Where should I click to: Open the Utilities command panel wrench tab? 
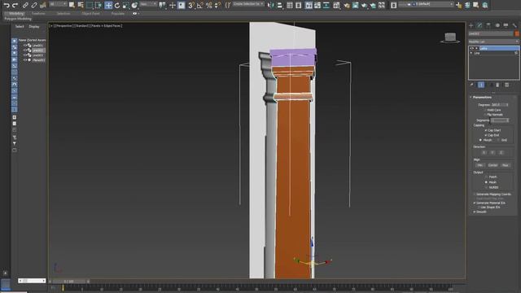(x=514, y=25)
